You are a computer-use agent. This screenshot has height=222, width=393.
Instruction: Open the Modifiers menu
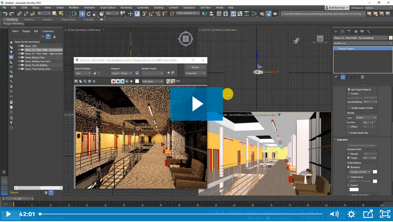tap(74, 8)
